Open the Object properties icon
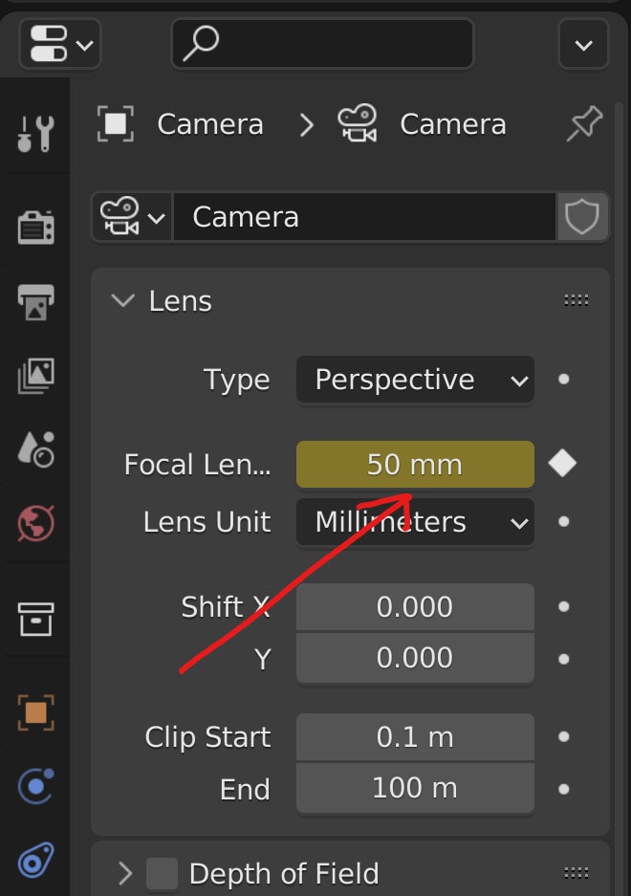 point(36,712)
